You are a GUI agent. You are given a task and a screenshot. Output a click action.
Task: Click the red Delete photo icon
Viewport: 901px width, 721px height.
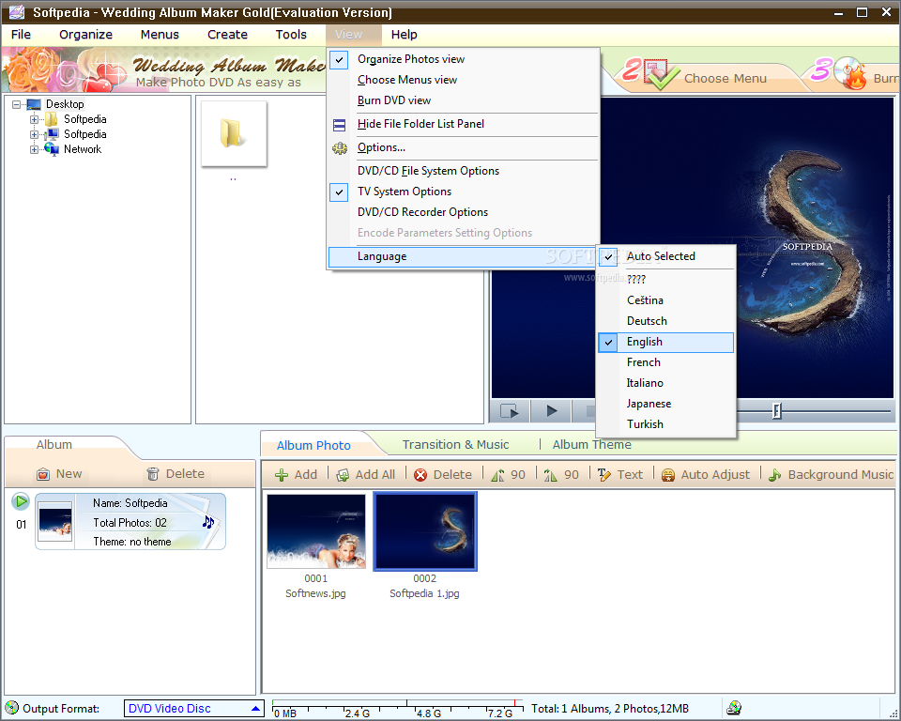click(420, 475)
